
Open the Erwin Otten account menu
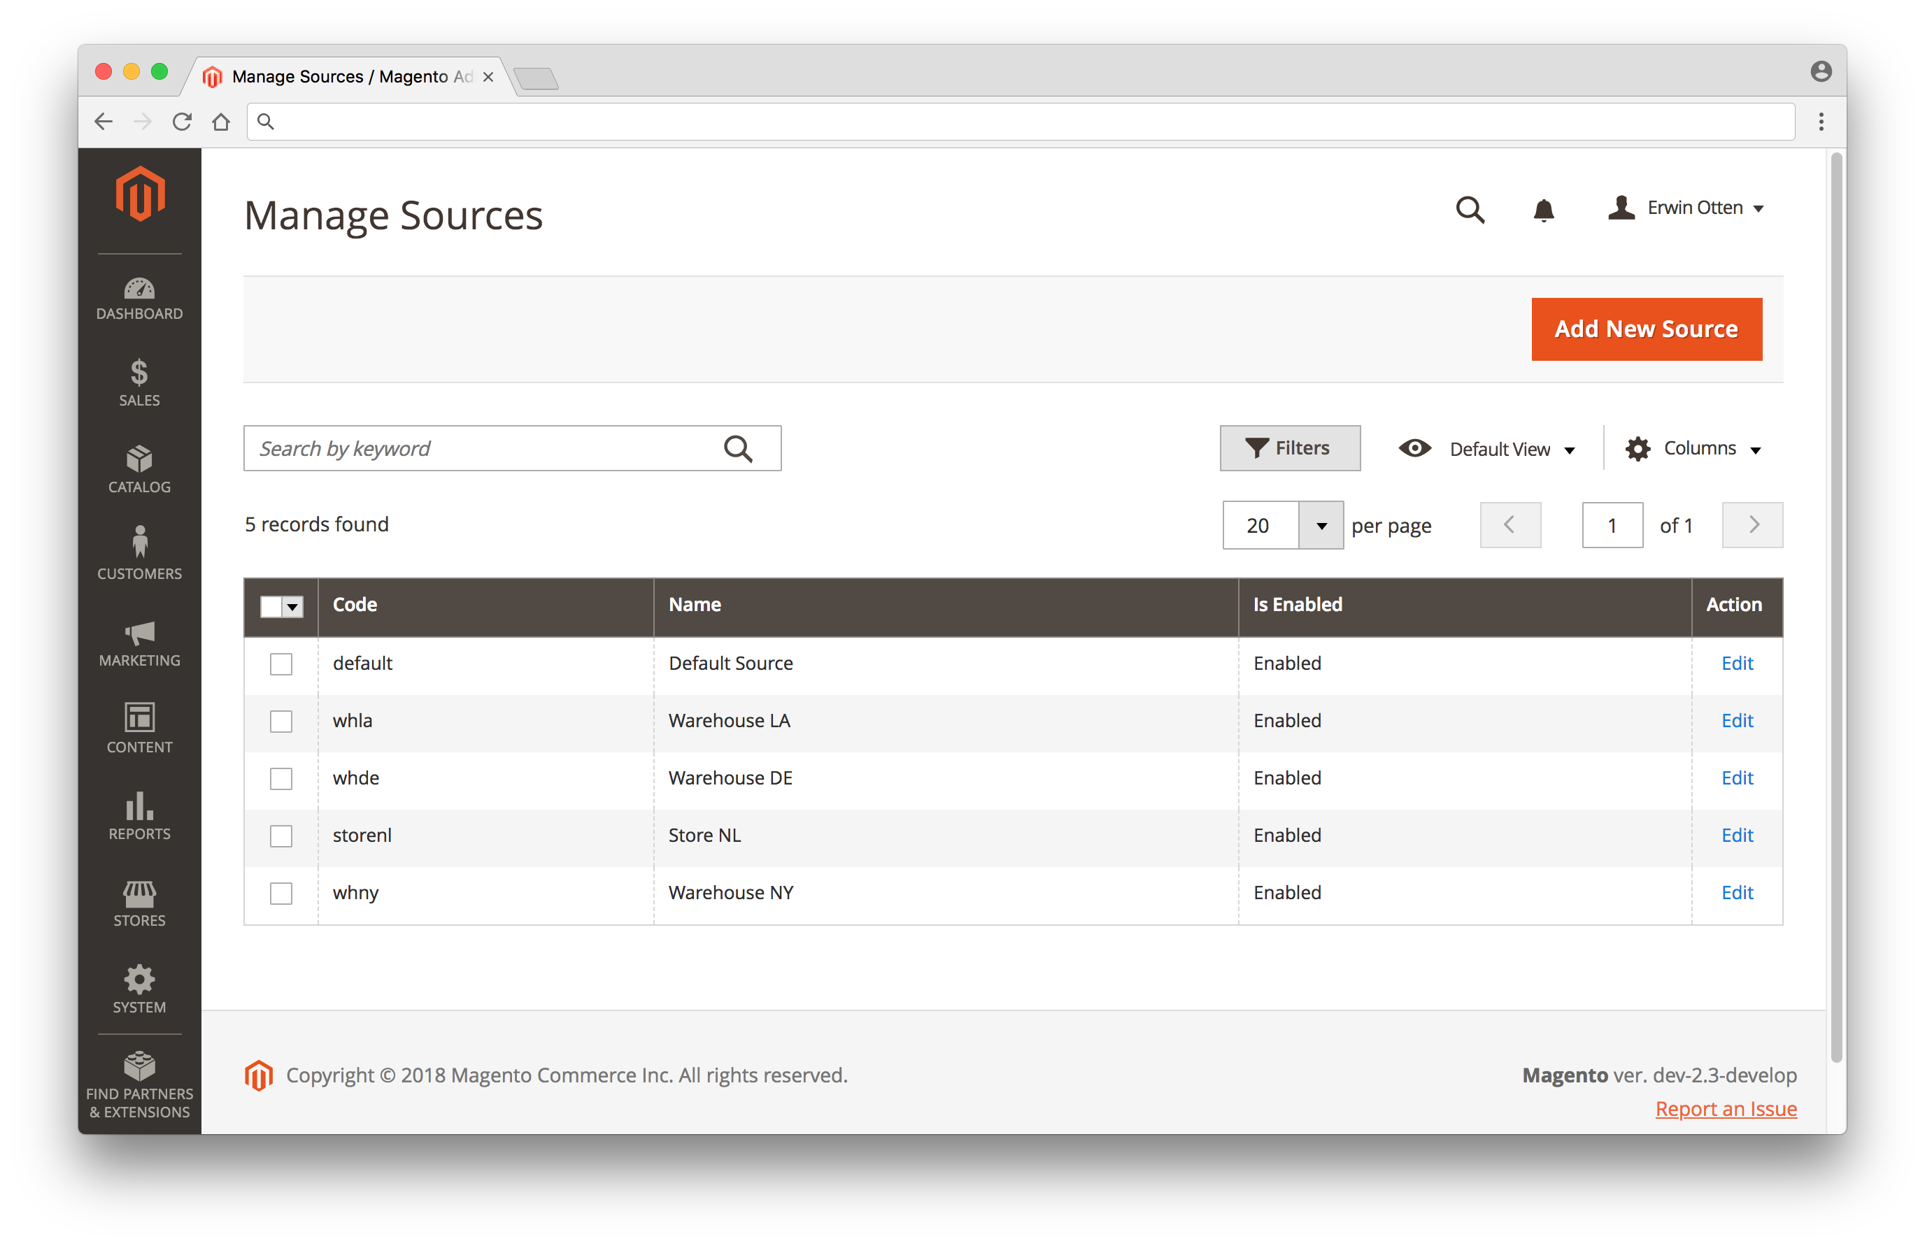[1685, 208]
